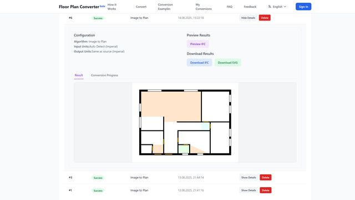Delete conversion #6
Image resolution: width=355 pixels, height=200 pixels.
coord(265,18)
